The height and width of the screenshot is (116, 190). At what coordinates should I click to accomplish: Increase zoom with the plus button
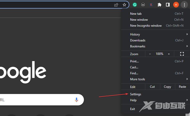point(169,54)
